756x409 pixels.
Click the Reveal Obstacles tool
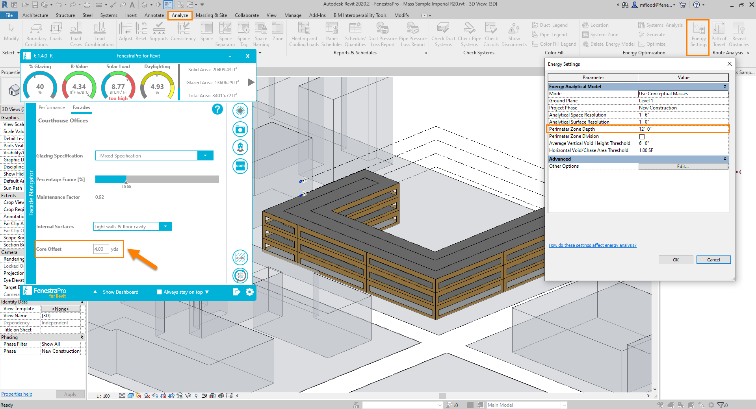point(739,35)
